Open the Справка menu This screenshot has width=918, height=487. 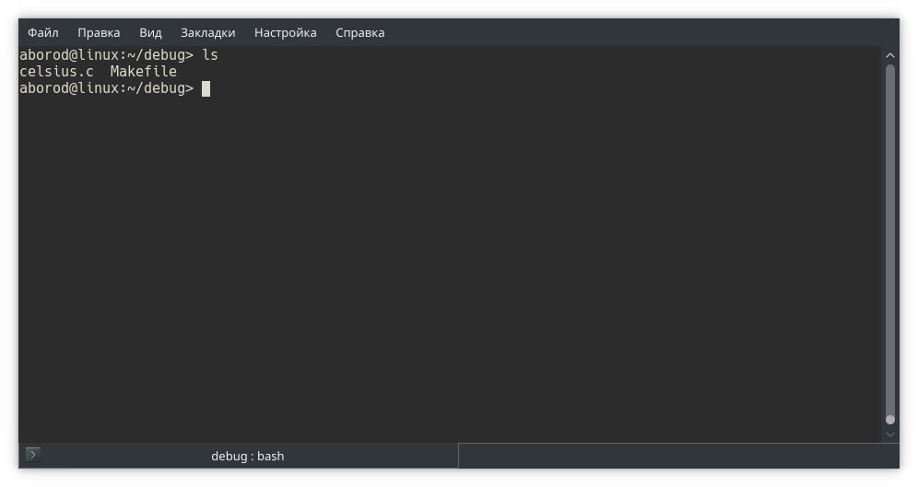click(359, 32)
